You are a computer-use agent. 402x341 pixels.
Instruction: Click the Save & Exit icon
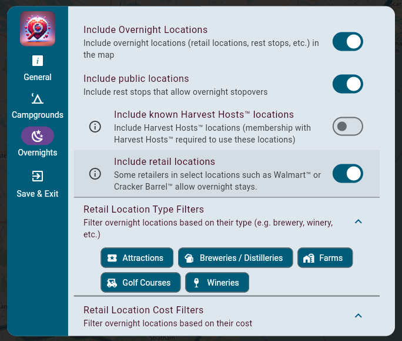pos(38,176)
